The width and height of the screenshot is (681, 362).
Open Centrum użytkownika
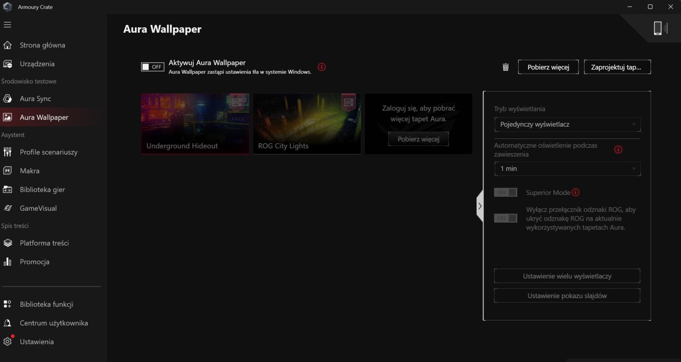(x=54, y=323)
